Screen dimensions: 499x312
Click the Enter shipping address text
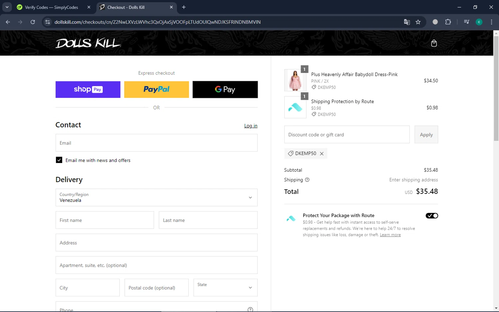[x=414, y=180]
